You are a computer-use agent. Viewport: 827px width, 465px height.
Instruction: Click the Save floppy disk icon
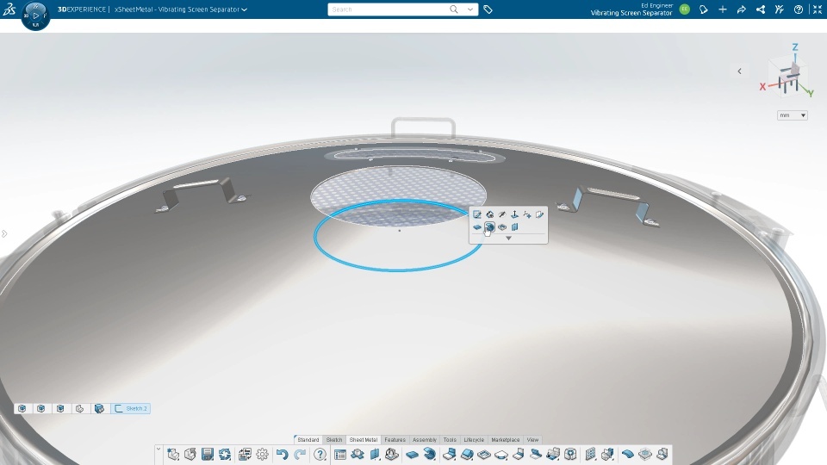click(208, 454)
